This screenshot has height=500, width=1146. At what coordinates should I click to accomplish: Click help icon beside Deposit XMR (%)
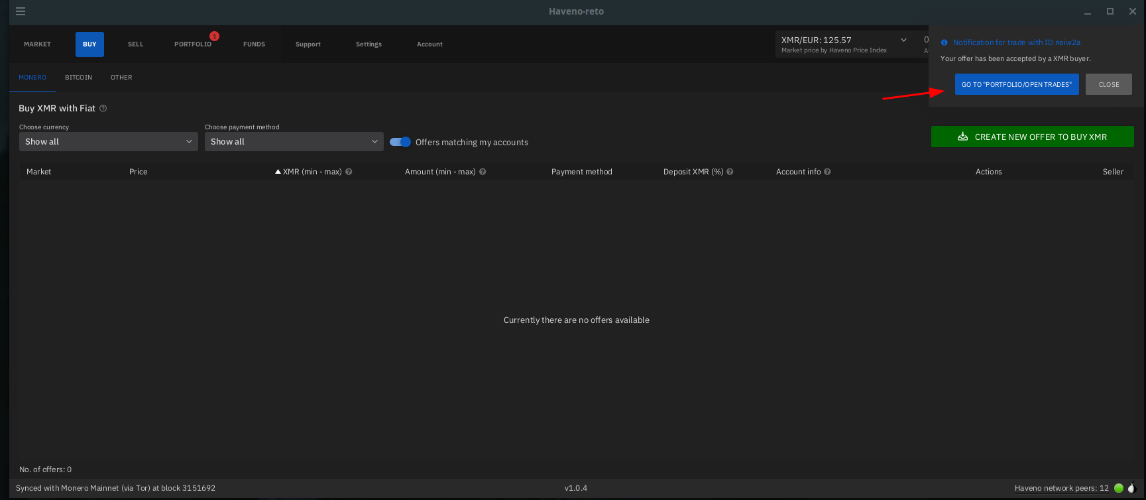[x=730, y=172]
